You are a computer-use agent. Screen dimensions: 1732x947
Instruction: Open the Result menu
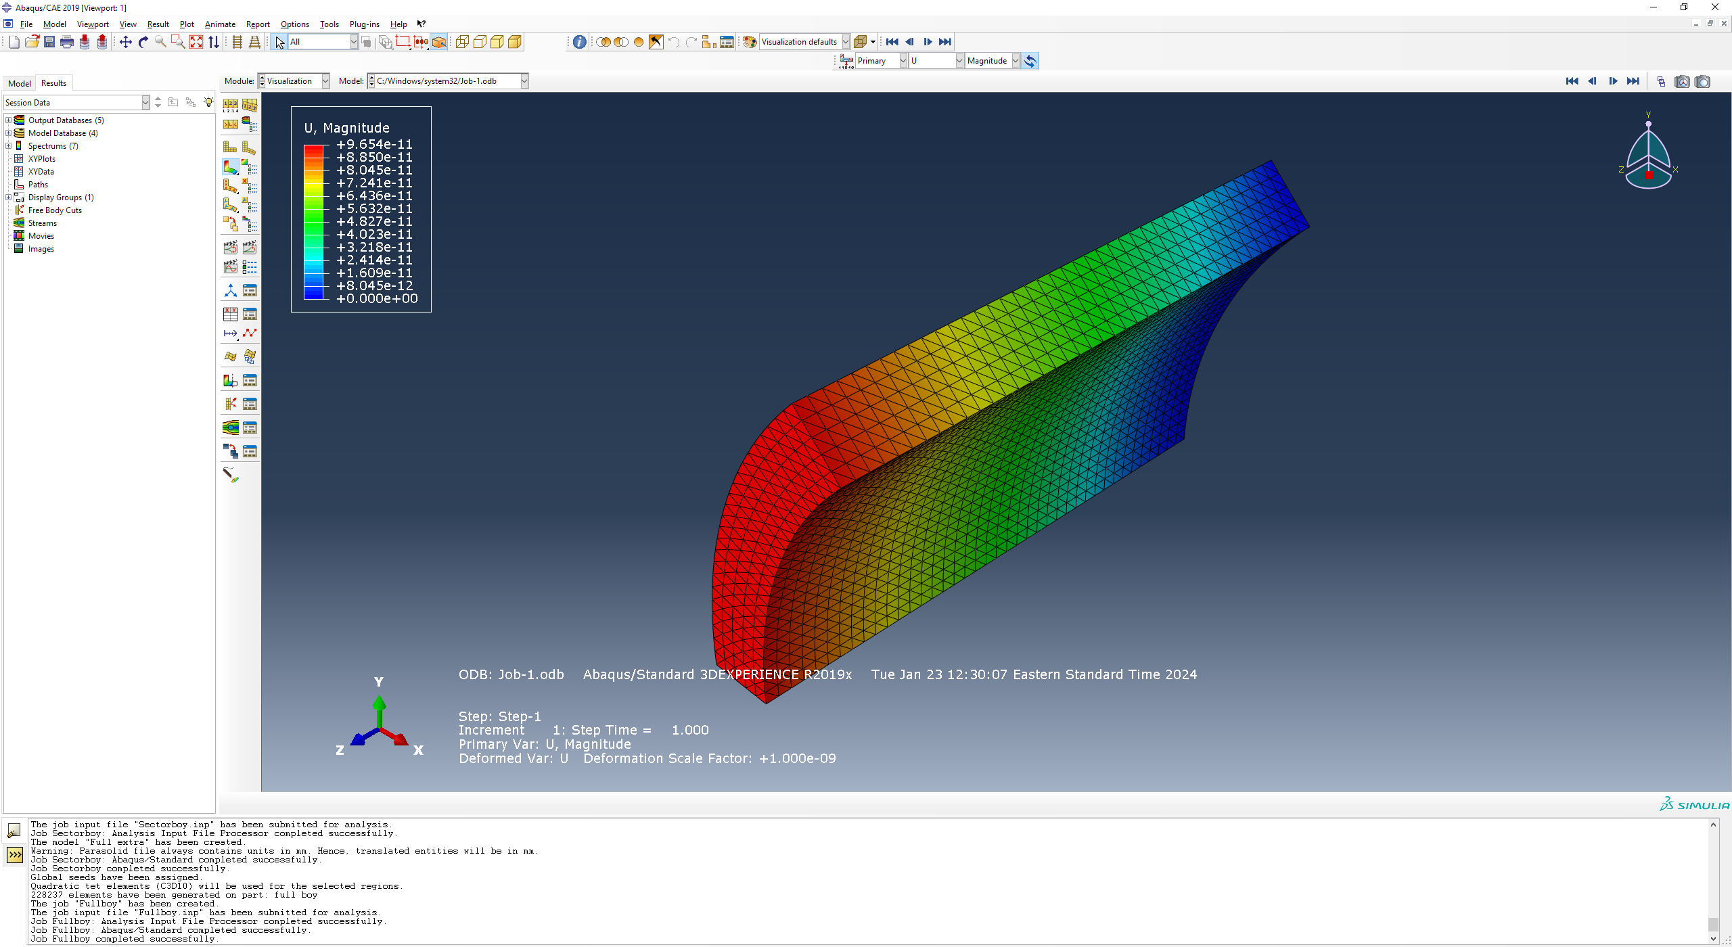click(x=158, y=24)
